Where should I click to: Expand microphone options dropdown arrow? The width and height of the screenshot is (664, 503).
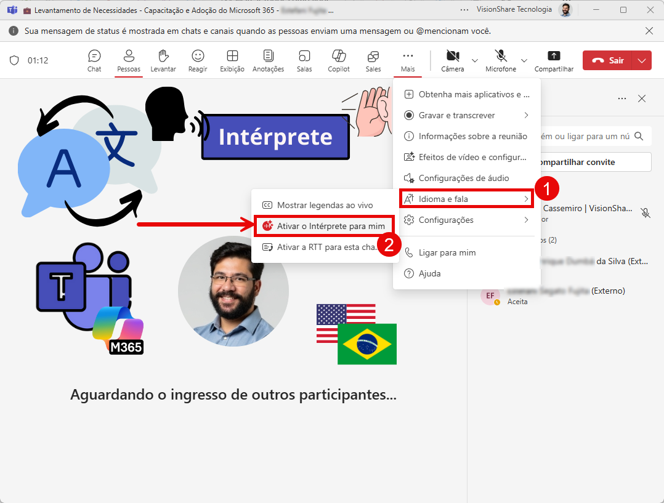[x=524, y=60]
